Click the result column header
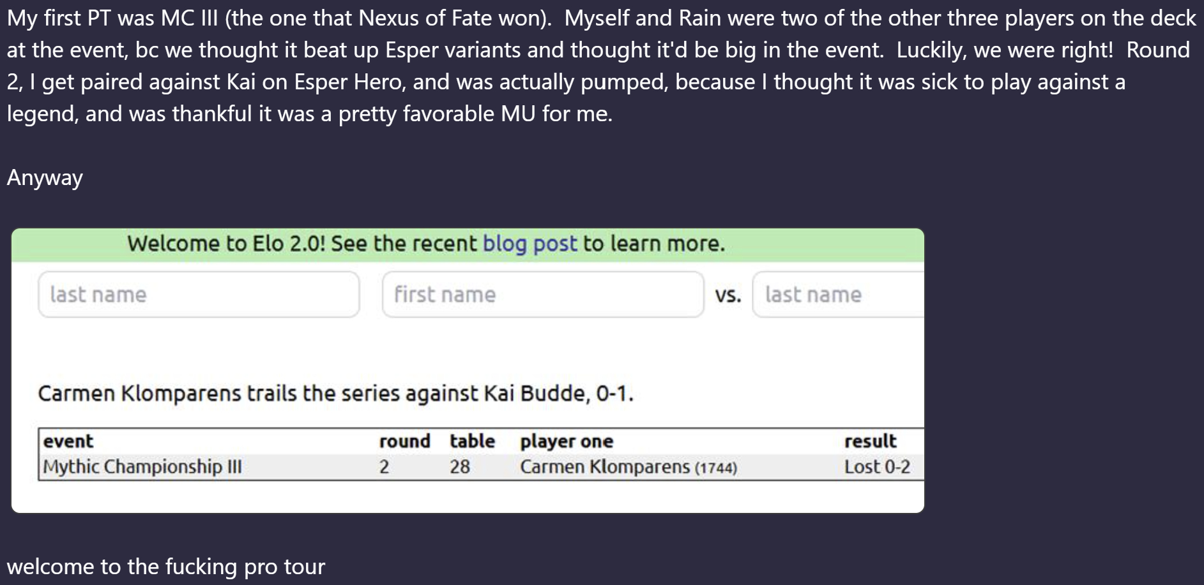 (x=870, y=441)
